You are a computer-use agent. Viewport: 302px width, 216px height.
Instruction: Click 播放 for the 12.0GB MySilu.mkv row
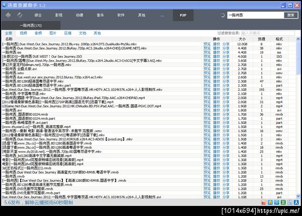pos(216,44)
